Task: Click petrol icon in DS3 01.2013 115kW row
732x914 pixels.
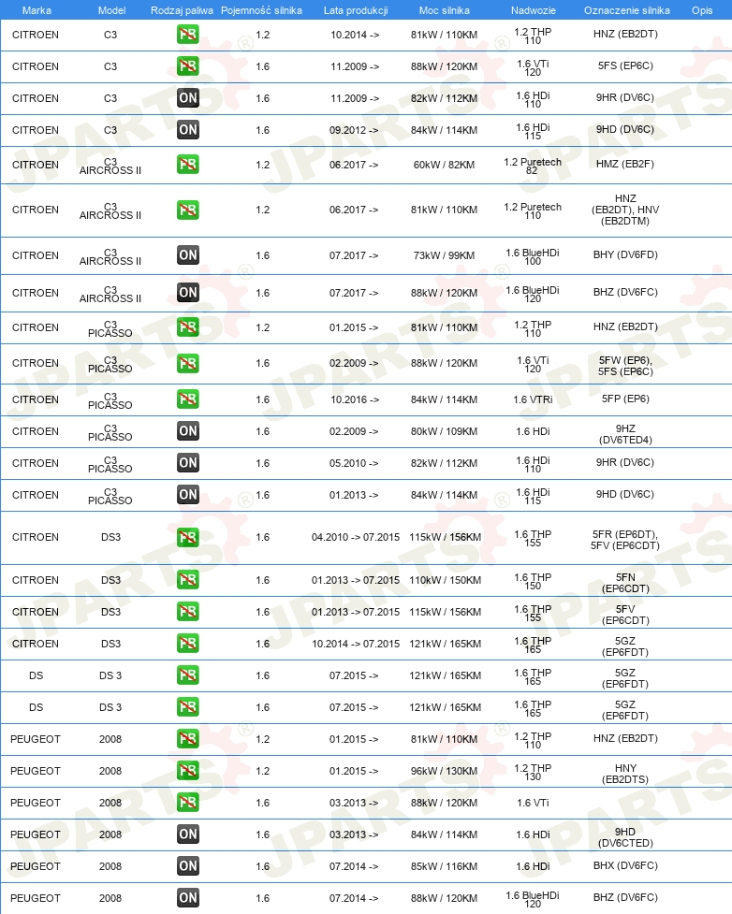Action: point(188,612)
